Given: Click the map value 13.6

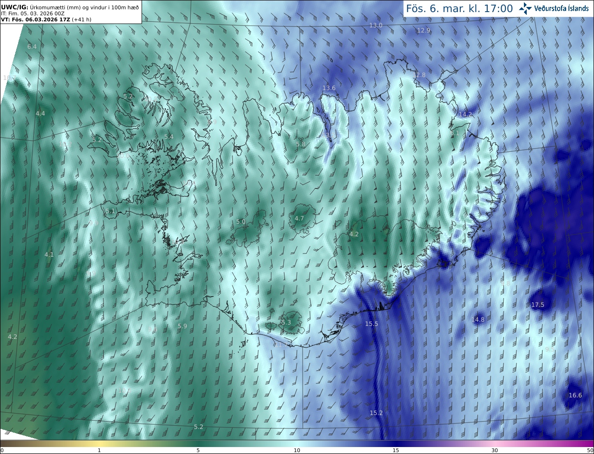Looking at the screenshot, I should [x=329, y=88].
